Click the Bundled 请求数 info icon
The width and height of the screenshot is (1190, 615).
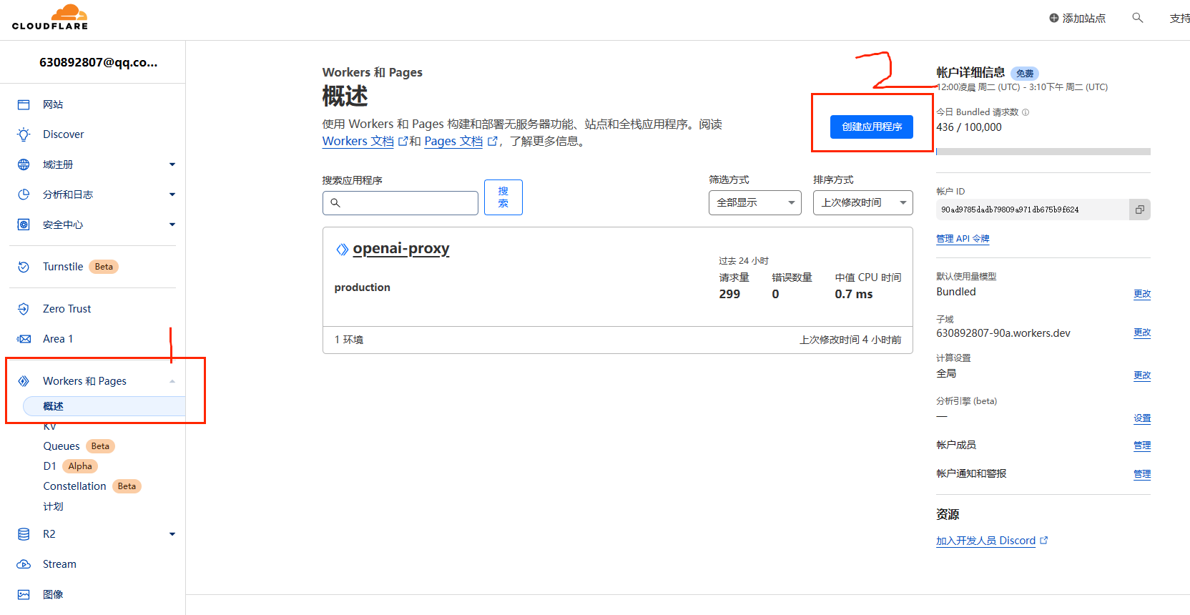pos(1026,112)
